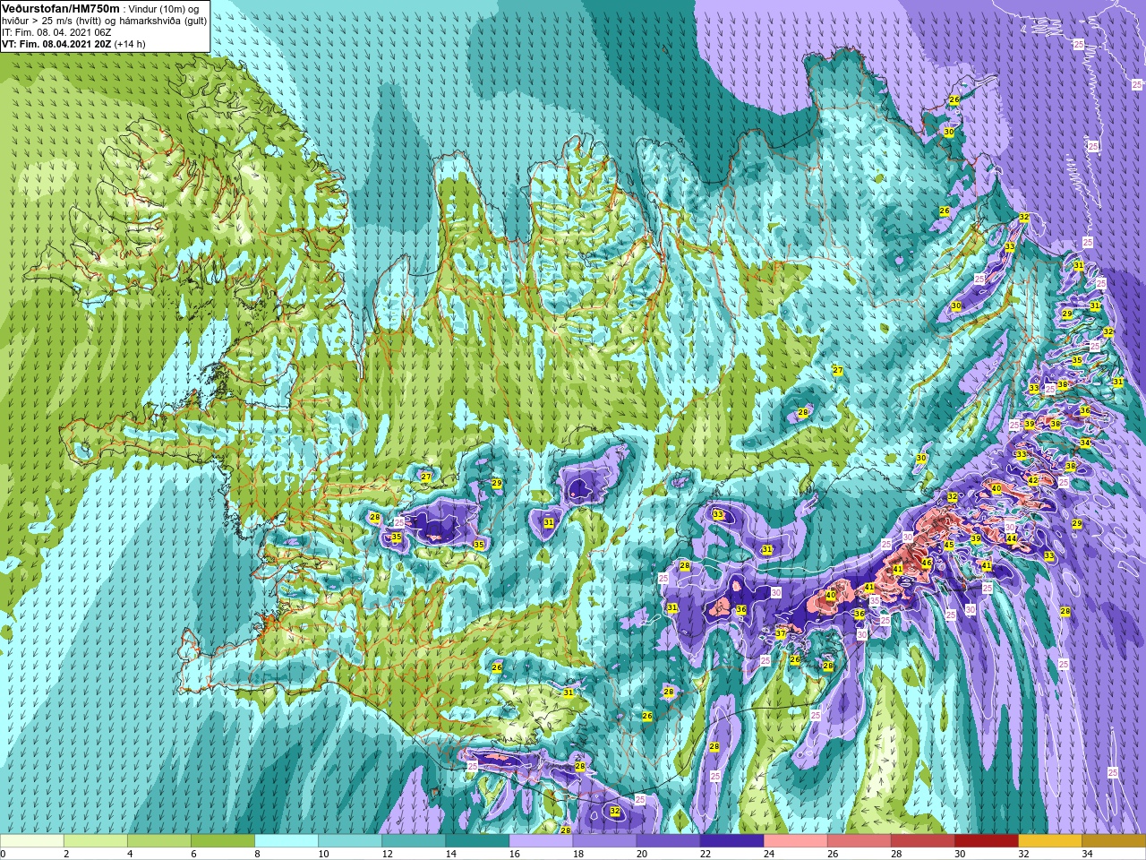Screen dimensions: 1146x860
Task: Click the yellow '44' gust label
Action: click(x=1011, y=538)
